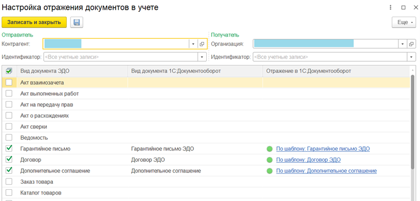420x201 pixels.
Task: Click green status dot for Гарантийное письмо
Action: point(269,149)
